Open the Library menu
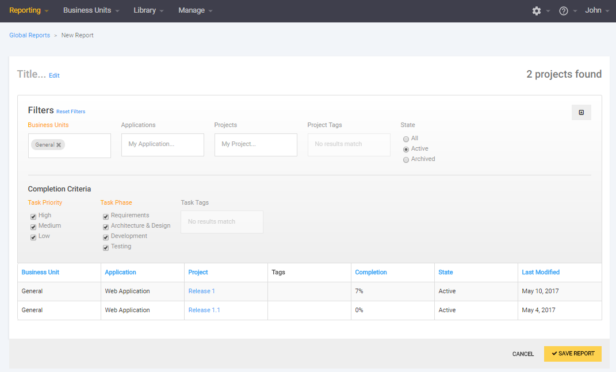Viewport: 616px width, 372px height. pos(148,10)
